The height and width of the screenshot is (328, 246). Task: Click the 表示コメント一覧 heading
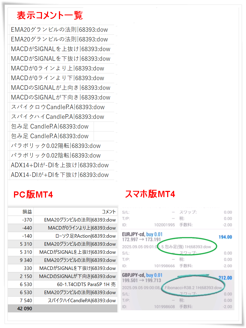click(50, 15)
